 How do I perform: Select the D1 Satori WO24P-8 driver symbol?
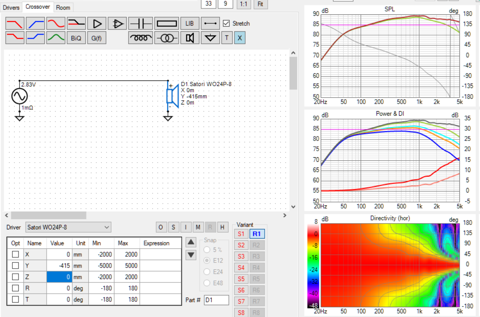pyautogui.click(x=173, y=96)
